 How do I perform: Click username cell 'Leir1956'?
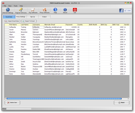38,47
